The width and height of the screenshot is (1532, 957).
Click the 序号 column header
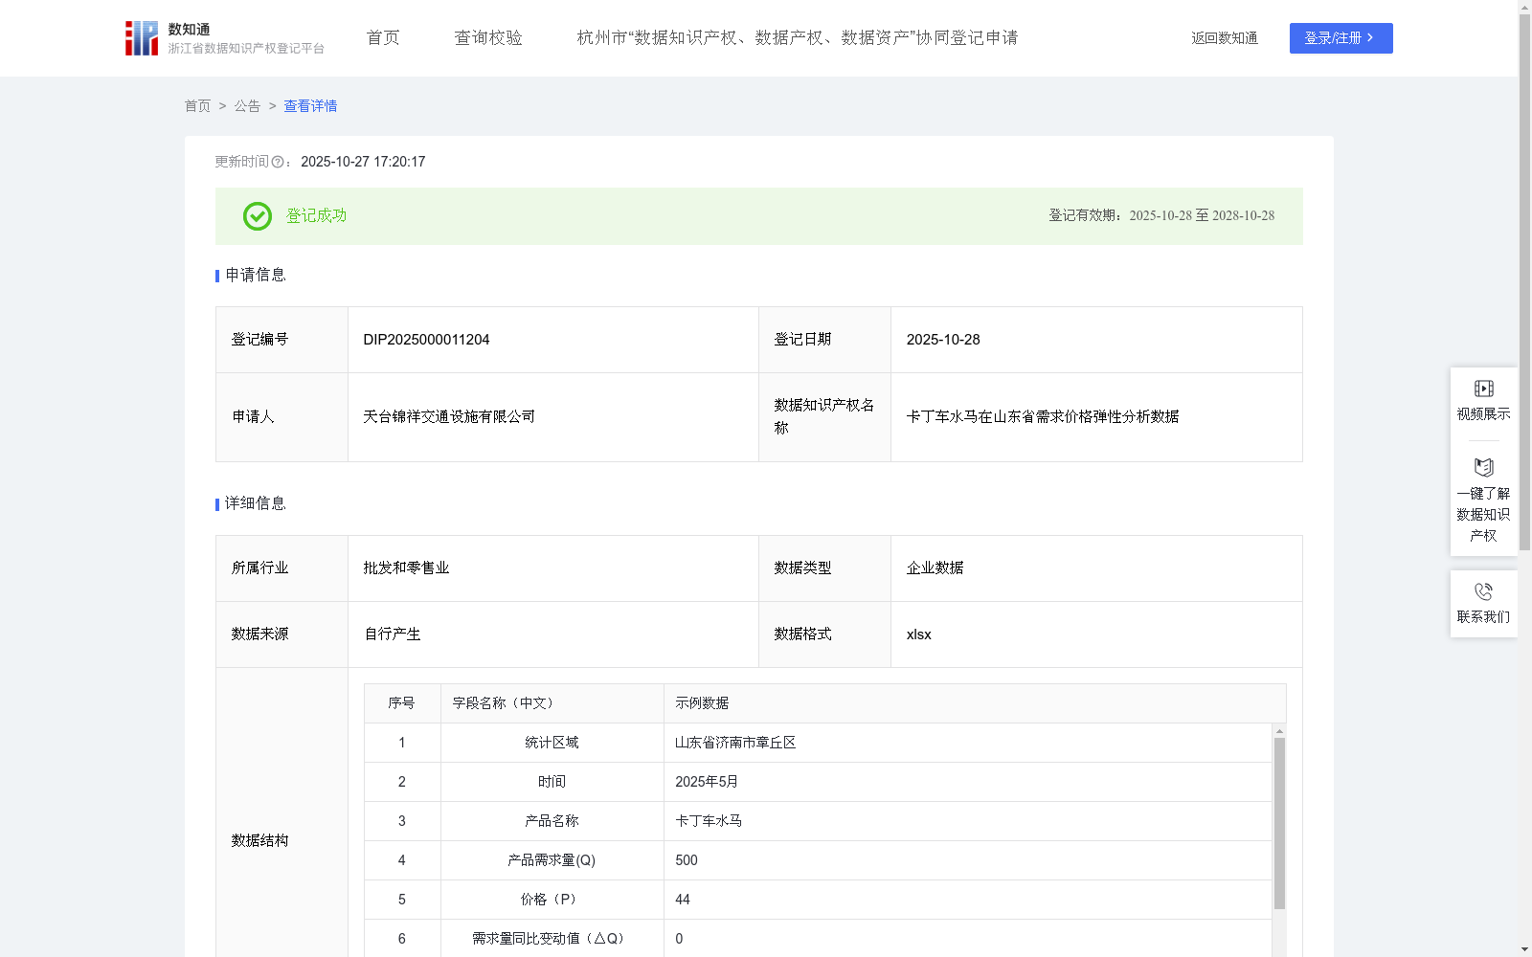pyautogui.click(x=401, y=703)
